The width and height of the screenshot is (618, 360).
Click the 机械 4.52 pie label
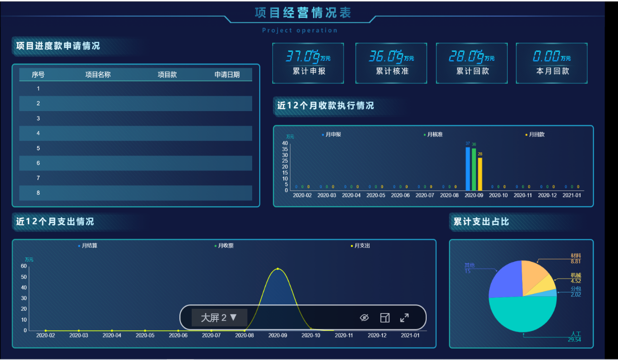(x=576, y=278)
